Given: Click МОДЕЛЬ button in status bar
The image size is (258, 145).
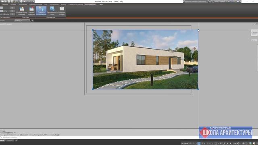Looking at the screenshot, I should (185, 143).
